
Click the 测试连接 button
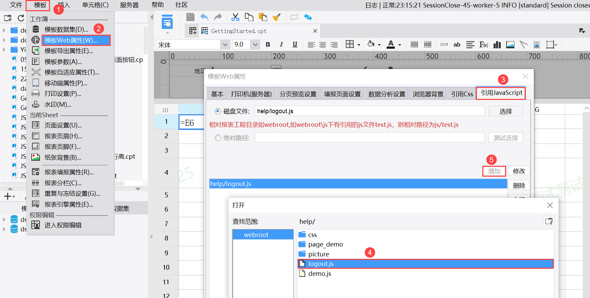click(506, 138)
